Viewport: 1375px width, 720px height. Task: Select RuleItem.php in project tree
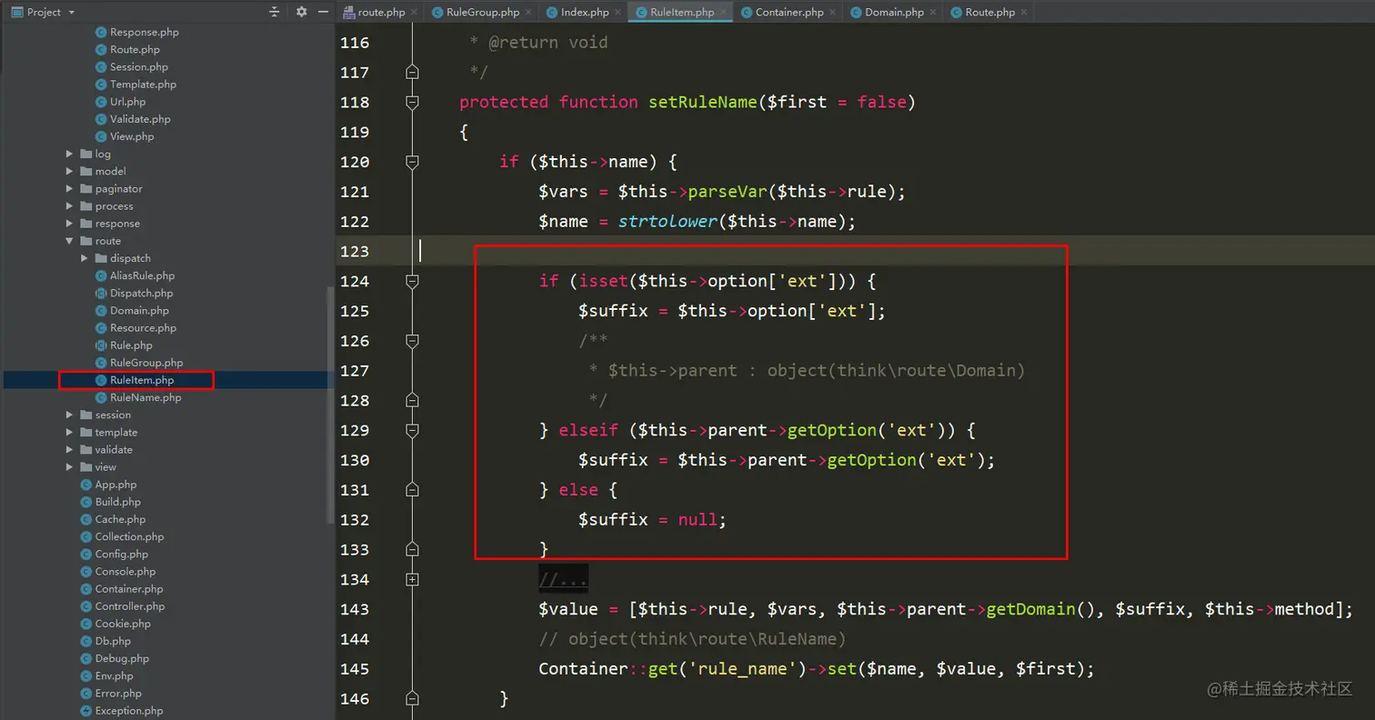click(x=135, y=380)
